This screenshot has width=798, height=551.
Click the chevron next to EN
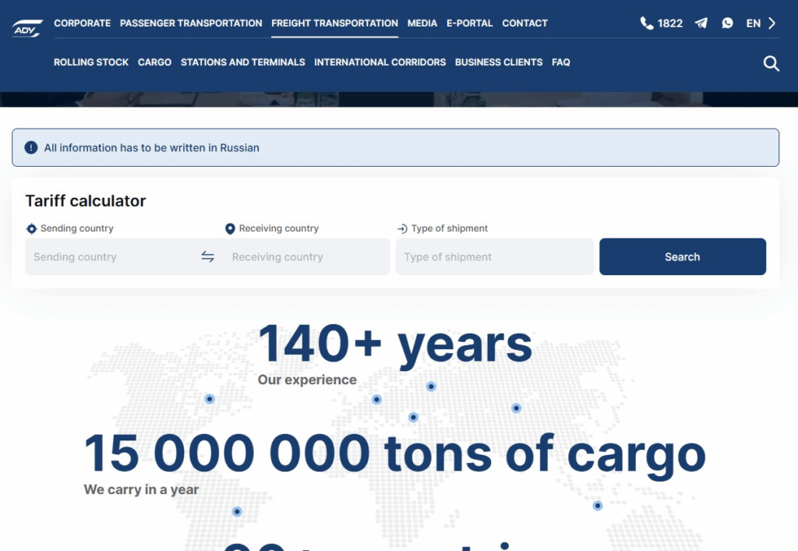pyautogui.click(x=772, y=23)
